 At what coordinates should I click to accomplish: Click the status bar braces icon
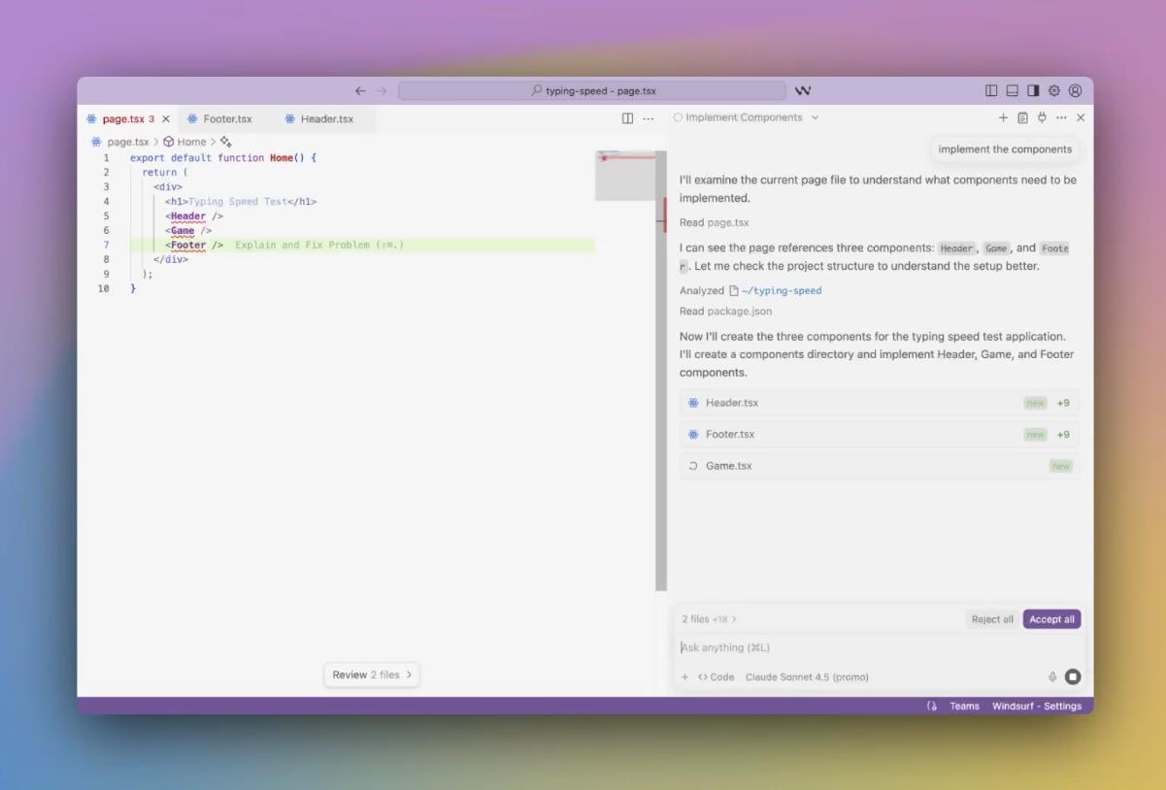coord(932,706)
